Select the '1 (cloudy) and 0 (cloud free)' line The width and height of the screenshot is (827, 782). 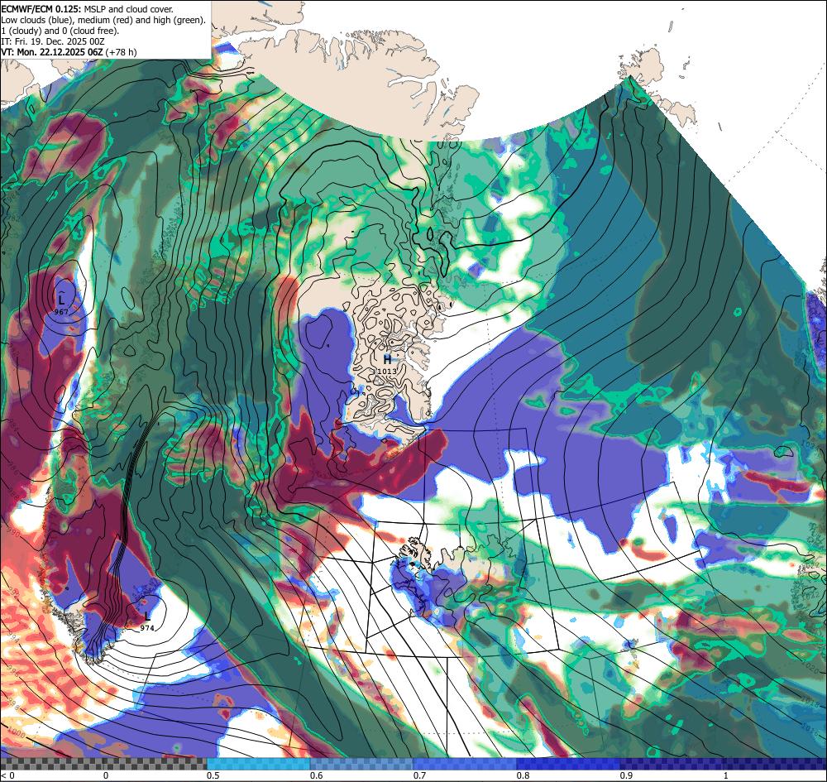[60, 31]
